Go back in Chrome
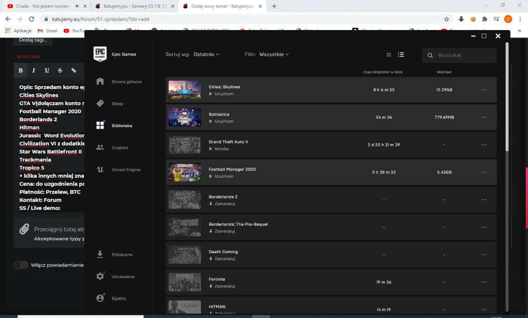 click(x=8, y=19)
